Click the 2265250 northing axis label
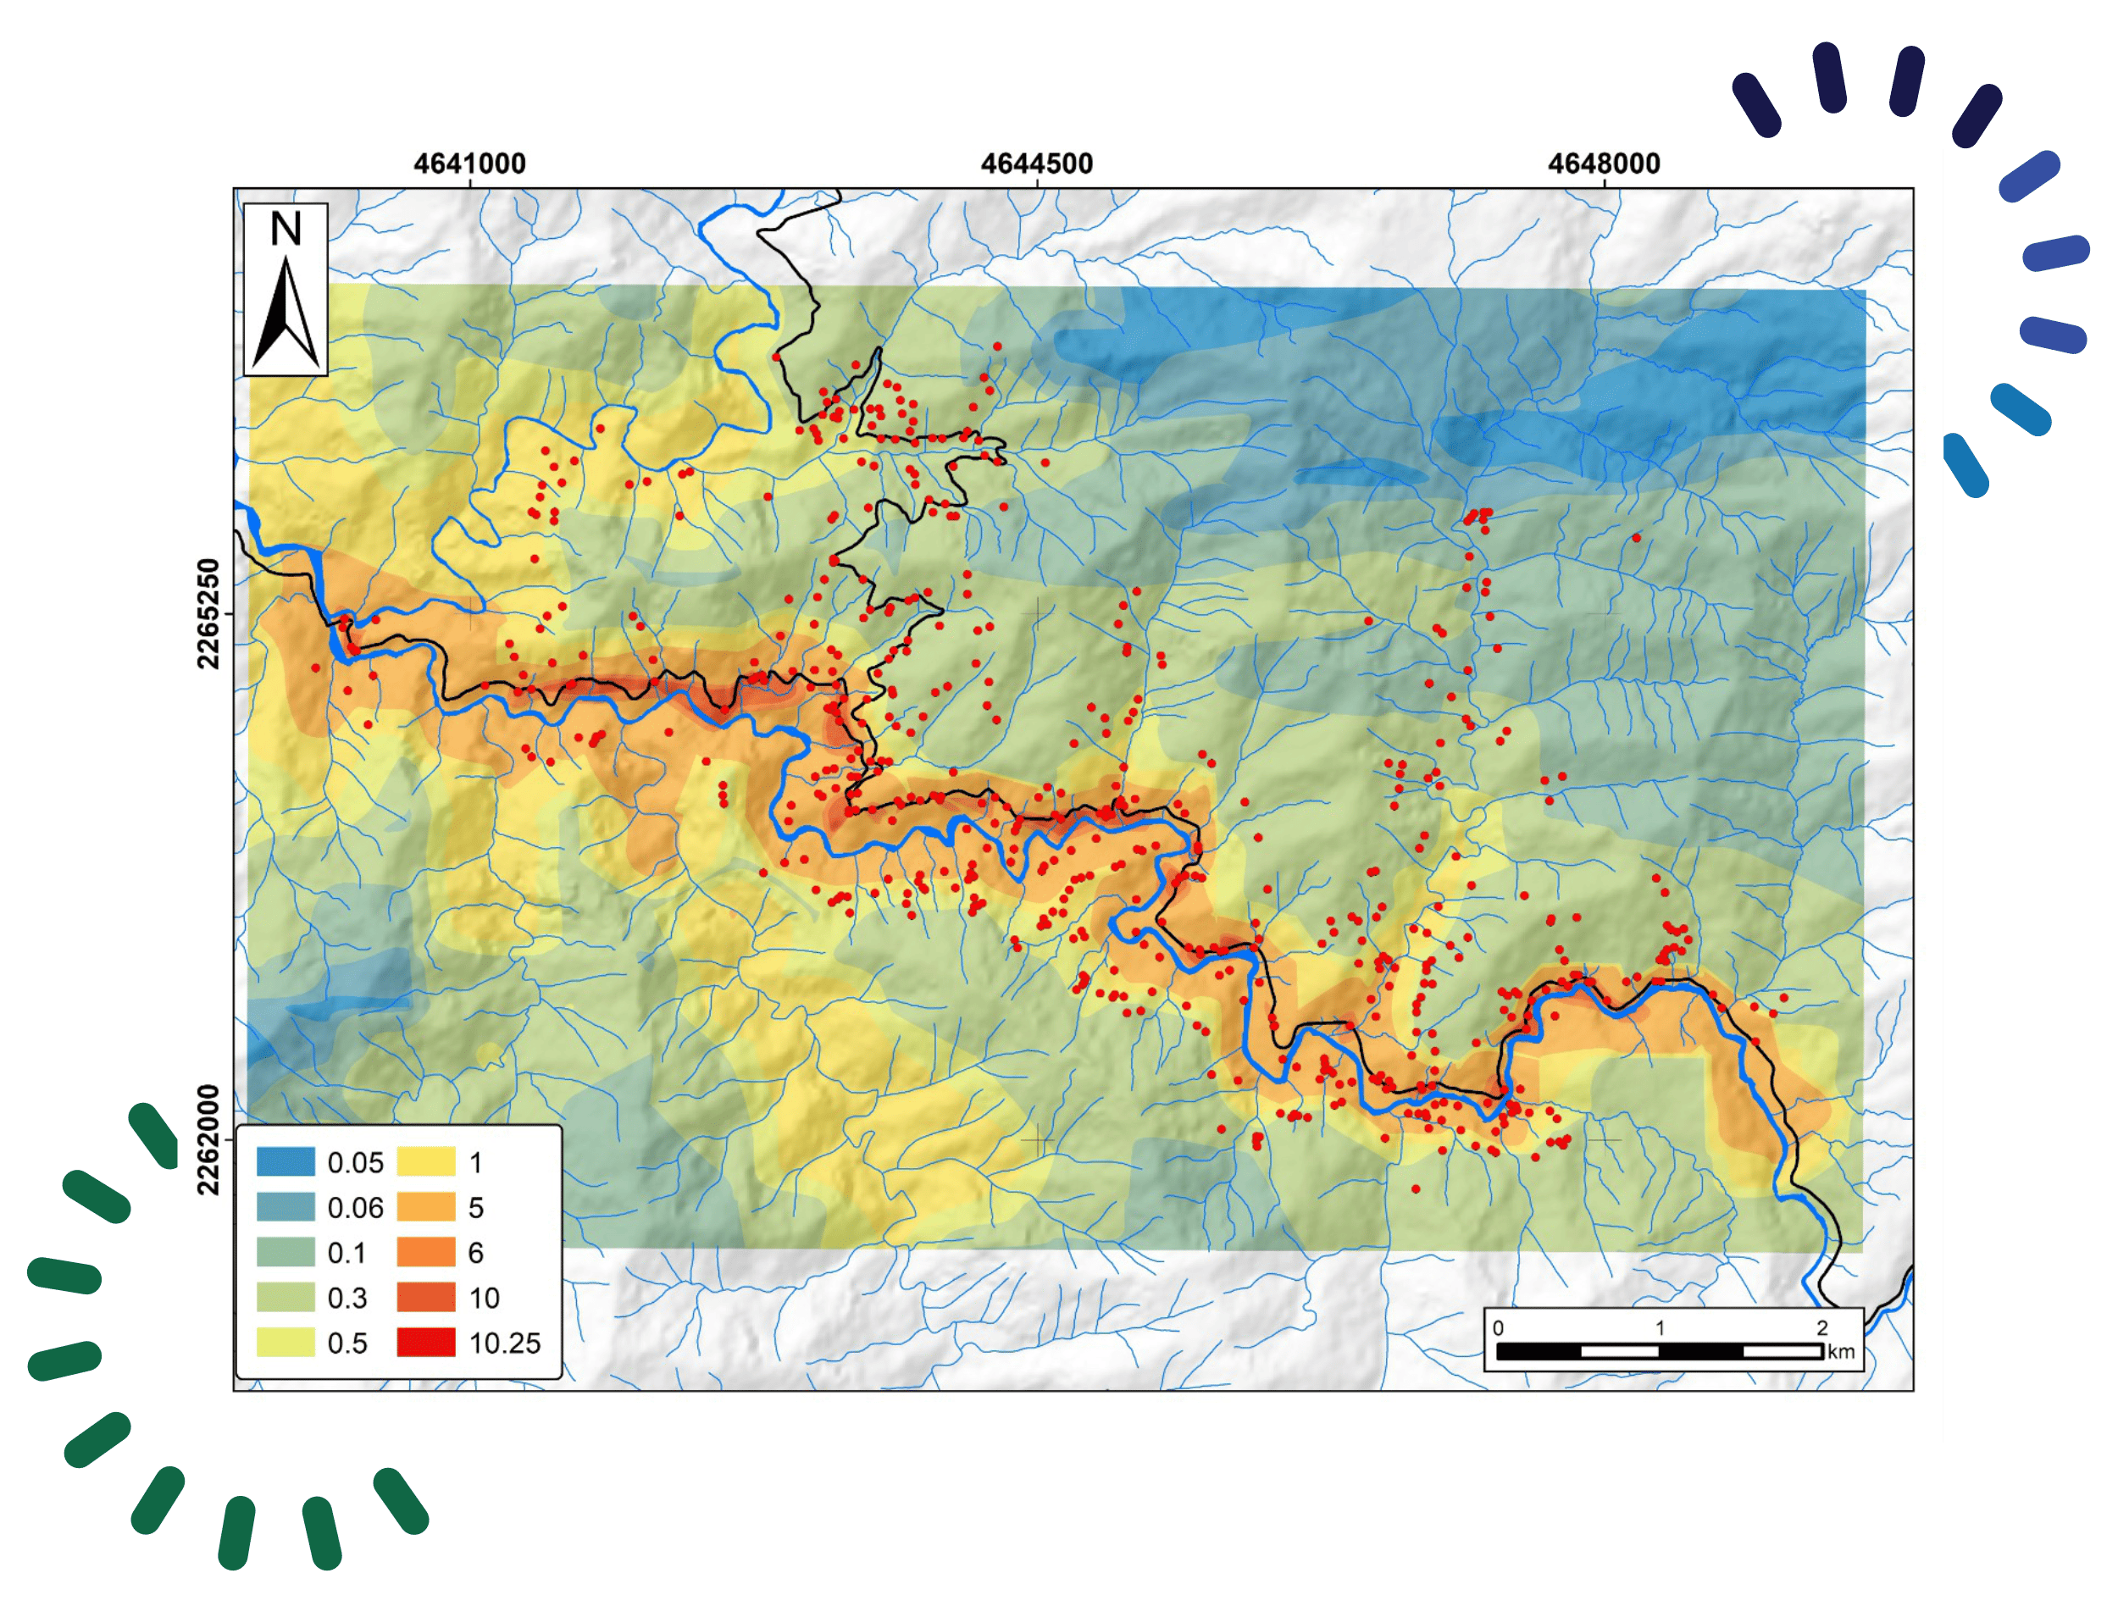The image size is (2118, 1612). point(208,613)
